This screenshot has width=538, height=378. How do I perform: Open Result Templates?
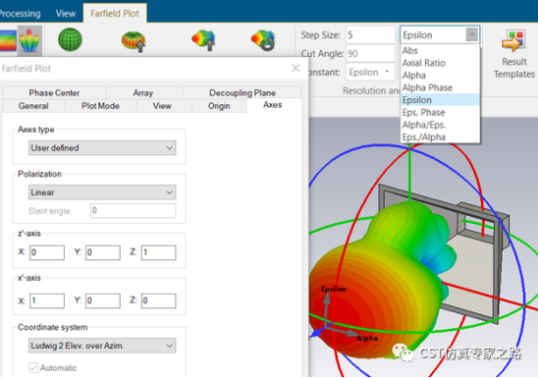(x=514, y=54)
